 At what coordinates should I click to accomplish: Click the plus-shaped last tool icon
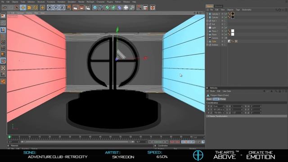42,8
